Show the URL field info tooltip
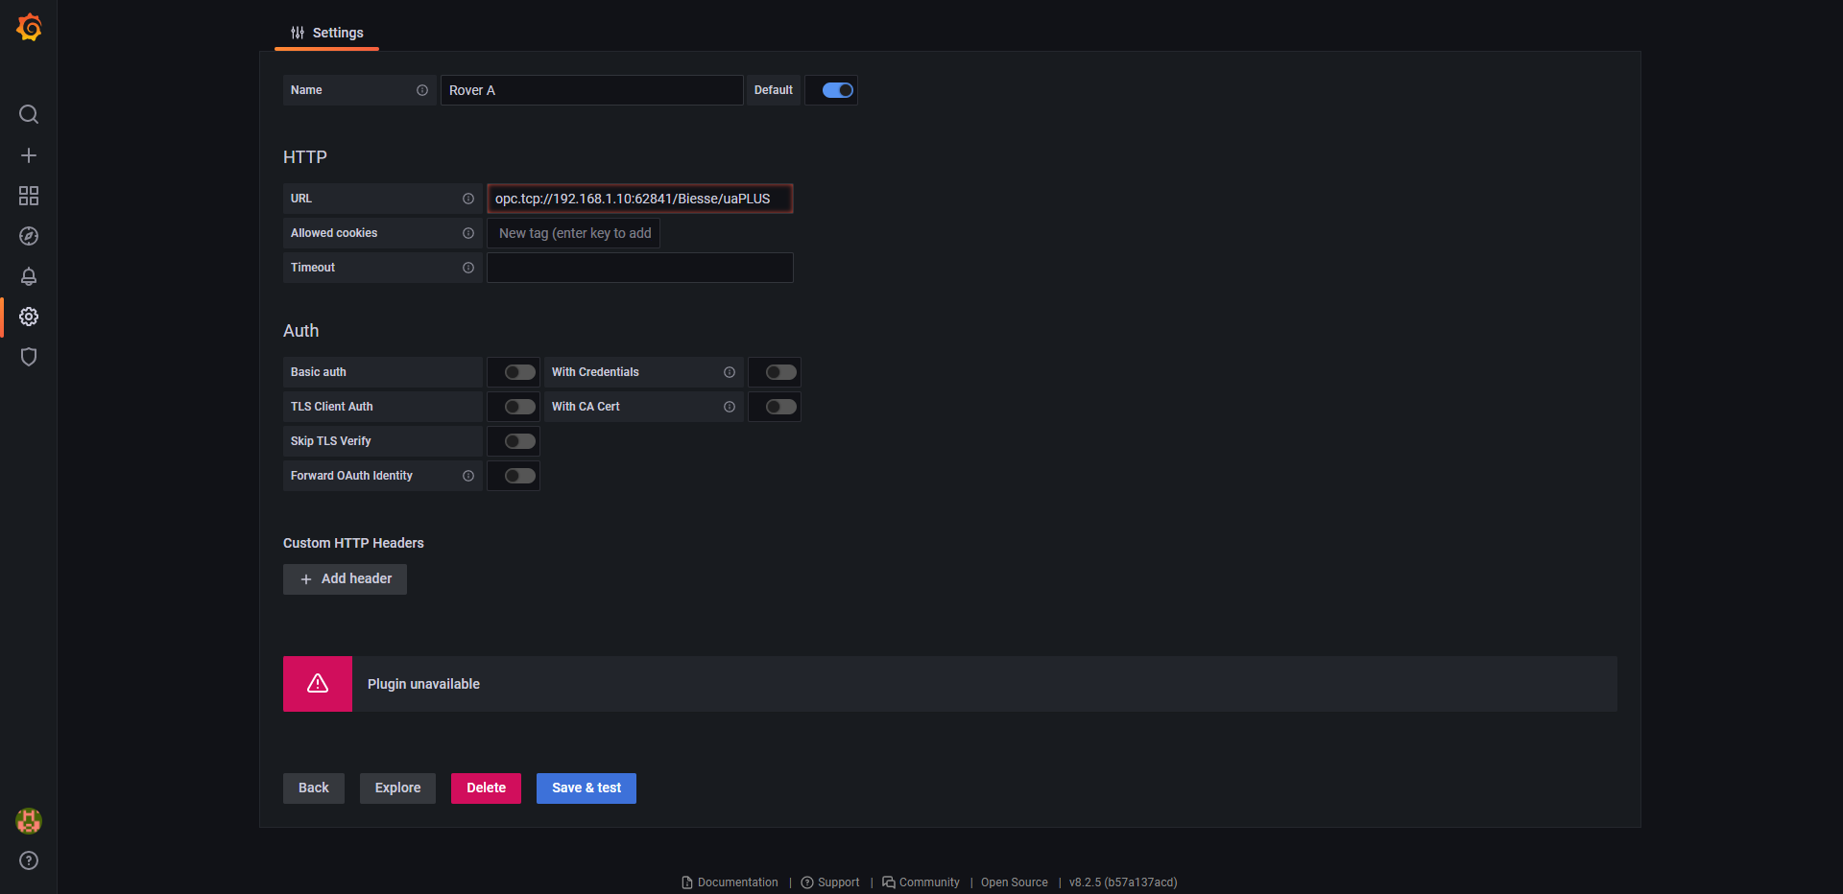 468,199
